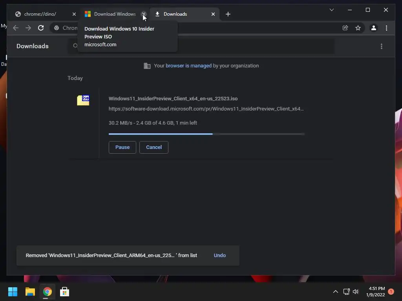402x301 pixels.
Task: Go back using the back arrow
Action: [x=16, y=28]
